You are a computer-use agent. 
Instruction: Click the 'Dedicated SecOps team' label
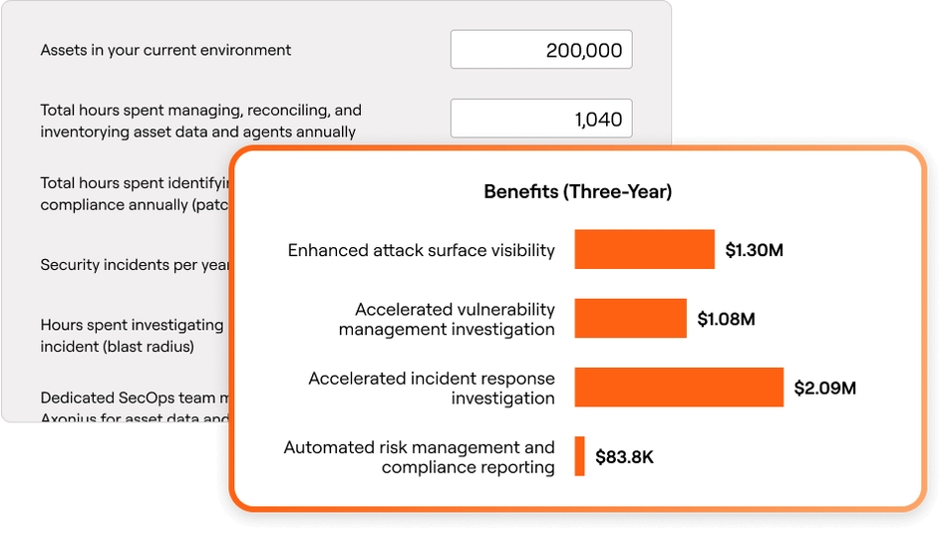135,406
